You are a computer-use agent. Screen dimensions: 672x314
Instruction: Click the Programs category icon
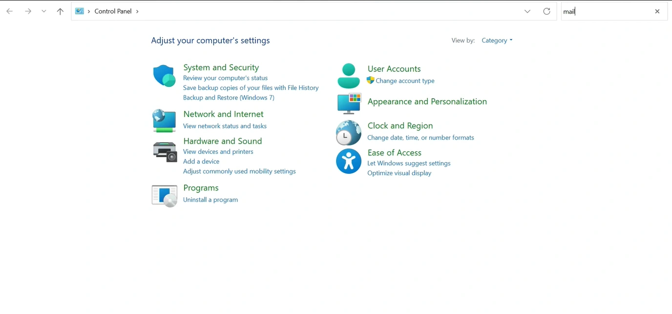pos(164,195)
